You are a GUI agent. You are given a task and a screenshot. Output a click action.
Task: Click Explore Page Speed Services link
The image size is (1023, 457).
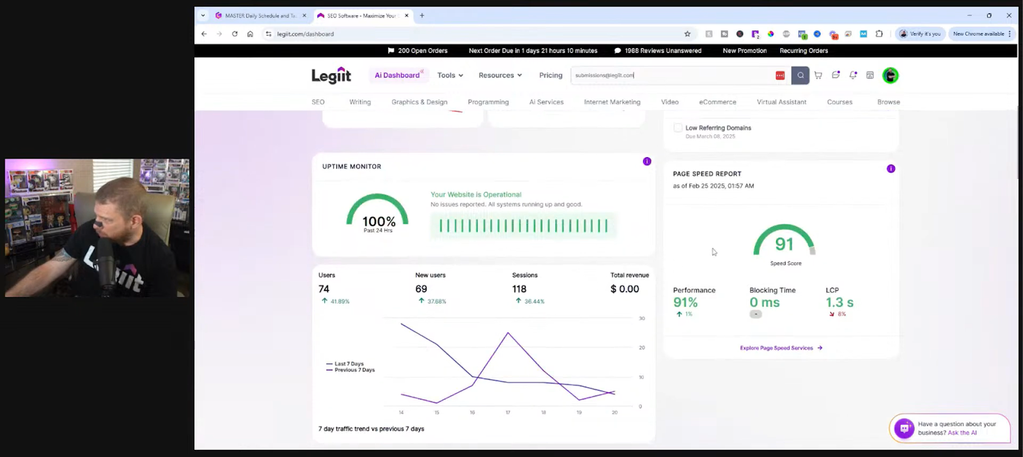click(x=781, y=348)
